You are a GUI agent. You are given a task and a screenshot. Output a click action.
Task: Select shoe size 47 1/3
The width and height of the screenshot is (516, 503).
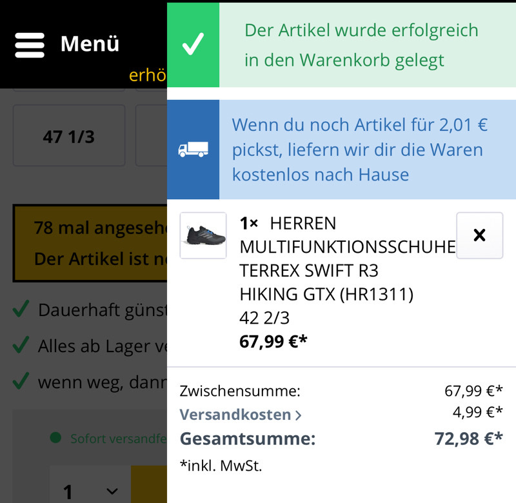[69, 135]
